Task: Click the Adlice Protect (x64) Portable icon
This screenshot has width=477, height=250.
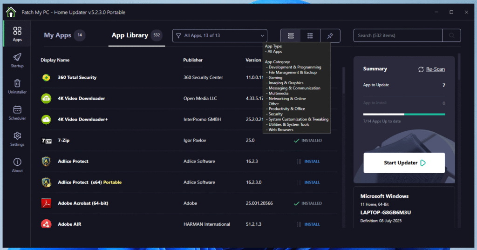Action: pos(46,182)
